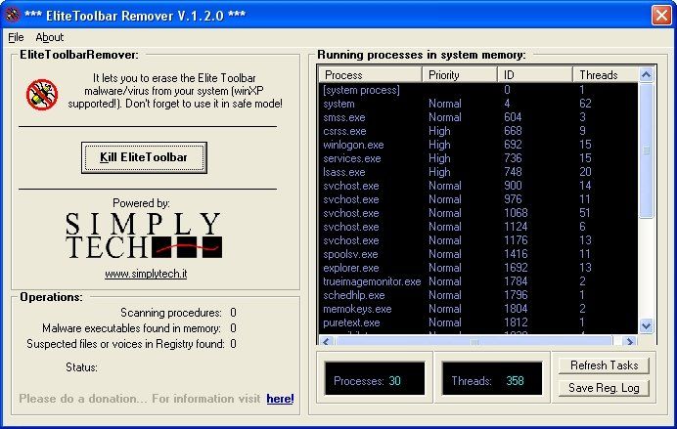
Task: Select svchost.exe with ID 976
Action: tap(478, 199)
